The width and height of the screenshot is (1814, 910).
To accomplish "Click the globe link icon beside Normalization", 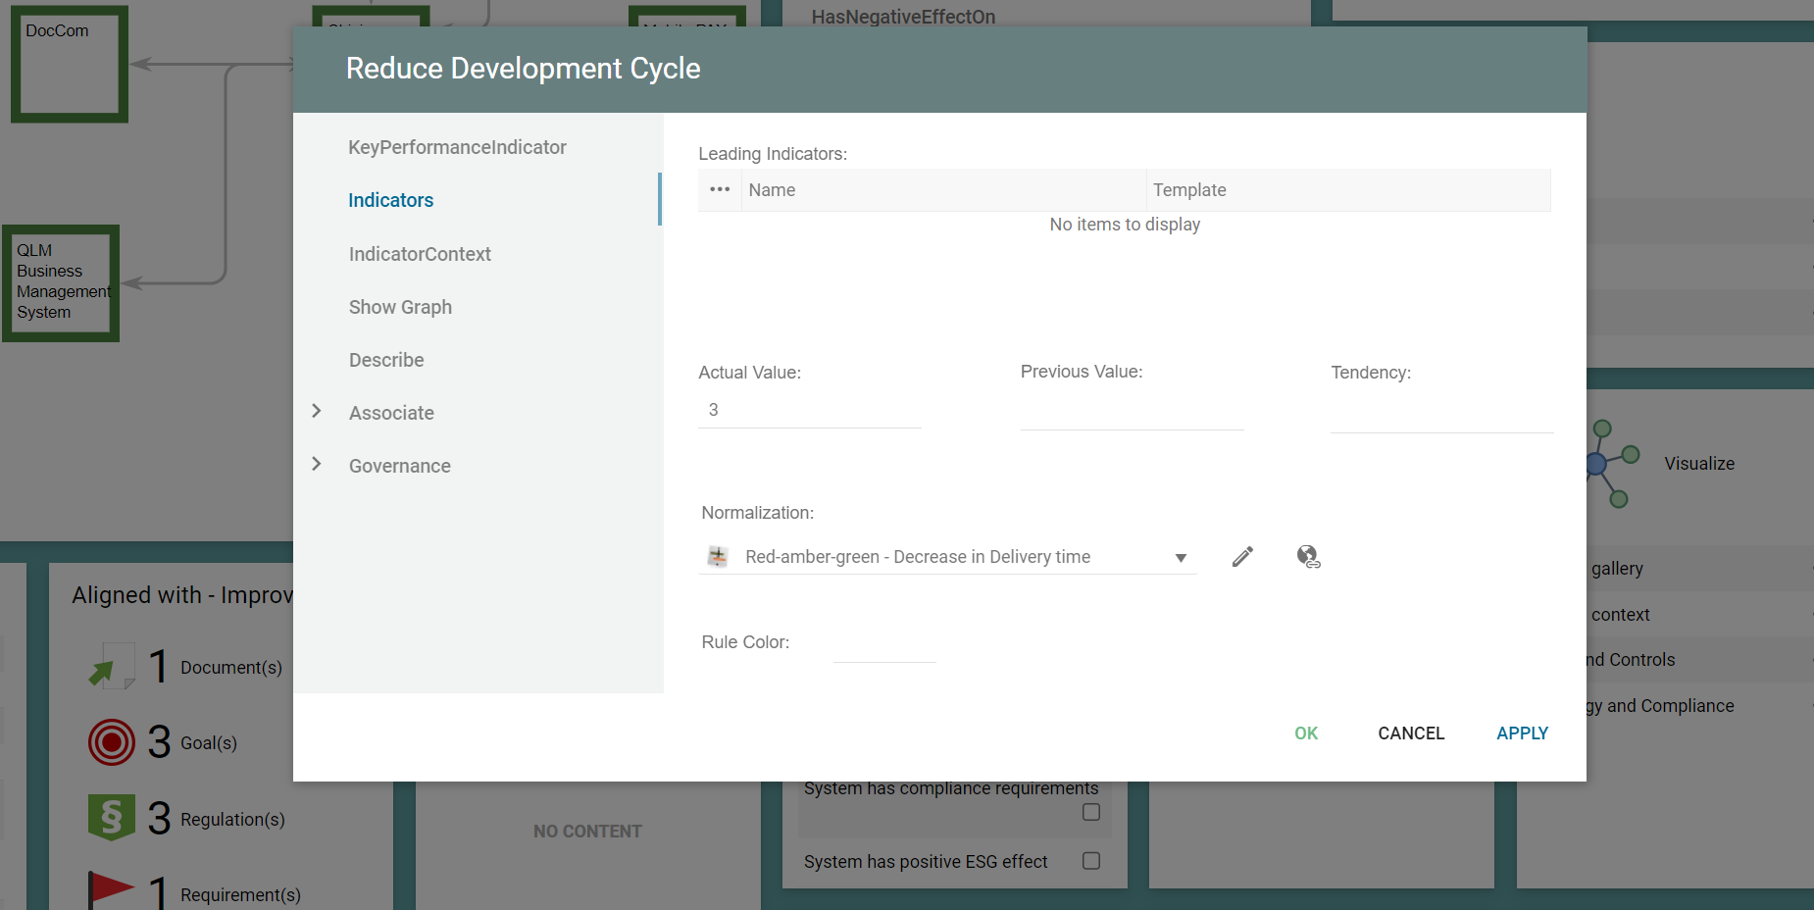I will [1308, 557].
